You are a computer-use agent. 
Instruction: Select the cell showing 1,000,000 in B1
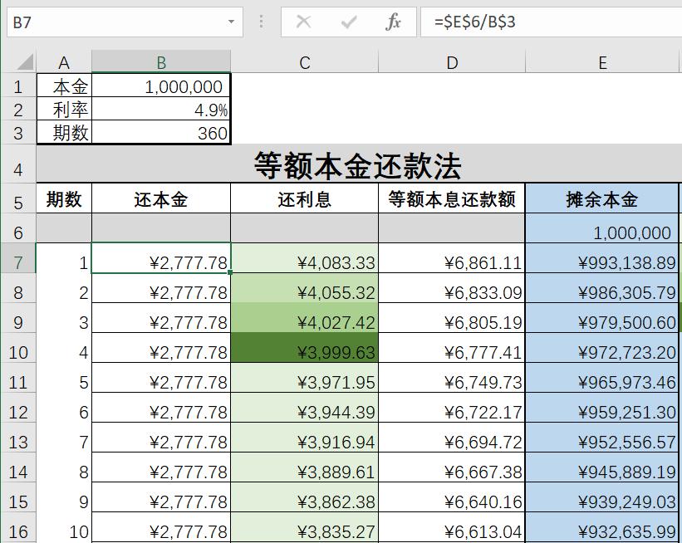162,86
